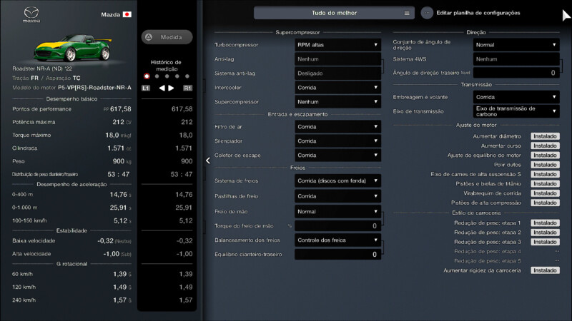Toggle Aumentar rigidez da carroceria Instalado
This screenshot has width=572, height=321.
544,270
